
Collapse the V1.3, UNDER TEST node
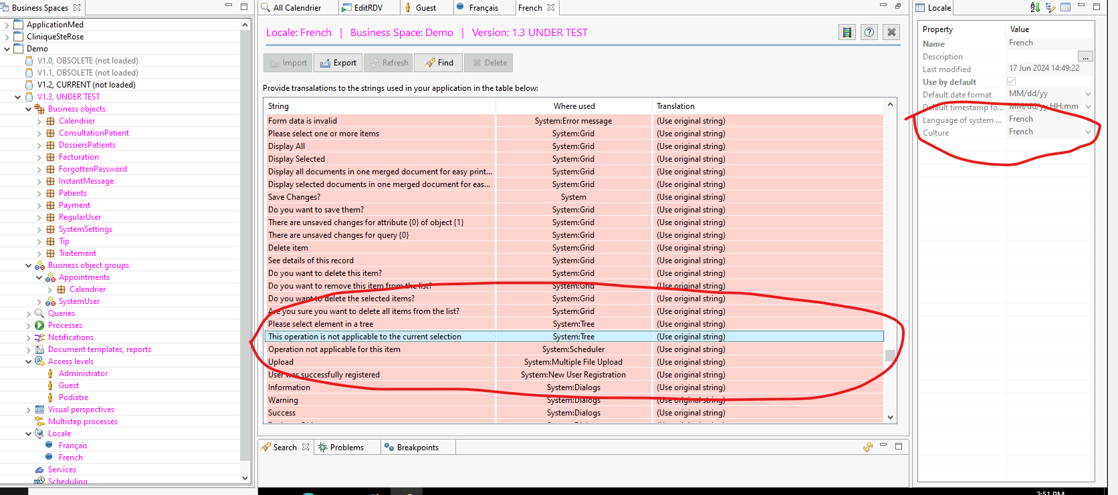[18, 97]
